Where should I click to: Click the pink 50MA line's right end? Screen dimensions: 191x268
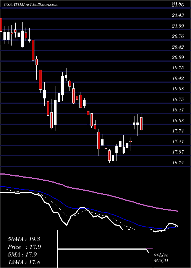177,211
